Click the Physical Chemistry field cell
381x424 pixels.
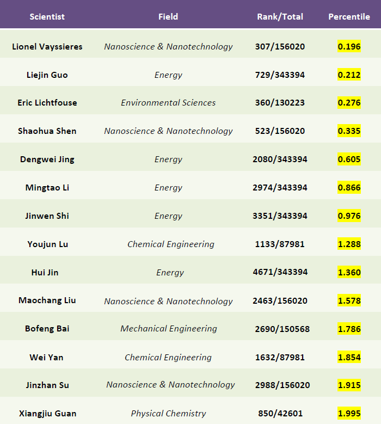[168, 414]
